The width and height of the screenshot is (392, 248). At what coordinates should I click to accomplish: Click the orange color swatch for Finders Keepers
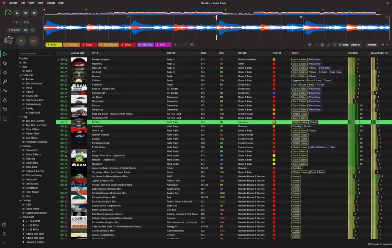[x=274, y=59]
